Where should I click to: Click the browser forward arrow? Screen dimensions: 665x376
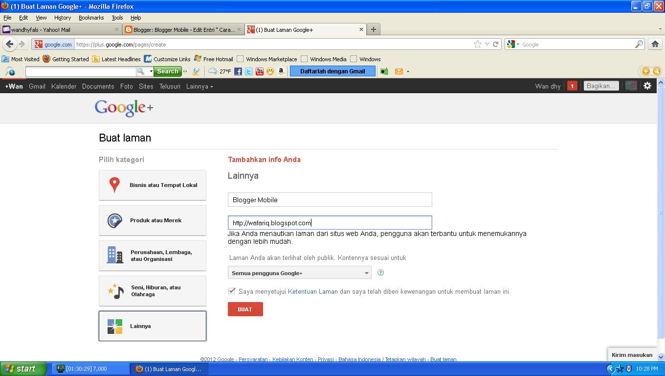pyautogui.click(x=22, y=44)
